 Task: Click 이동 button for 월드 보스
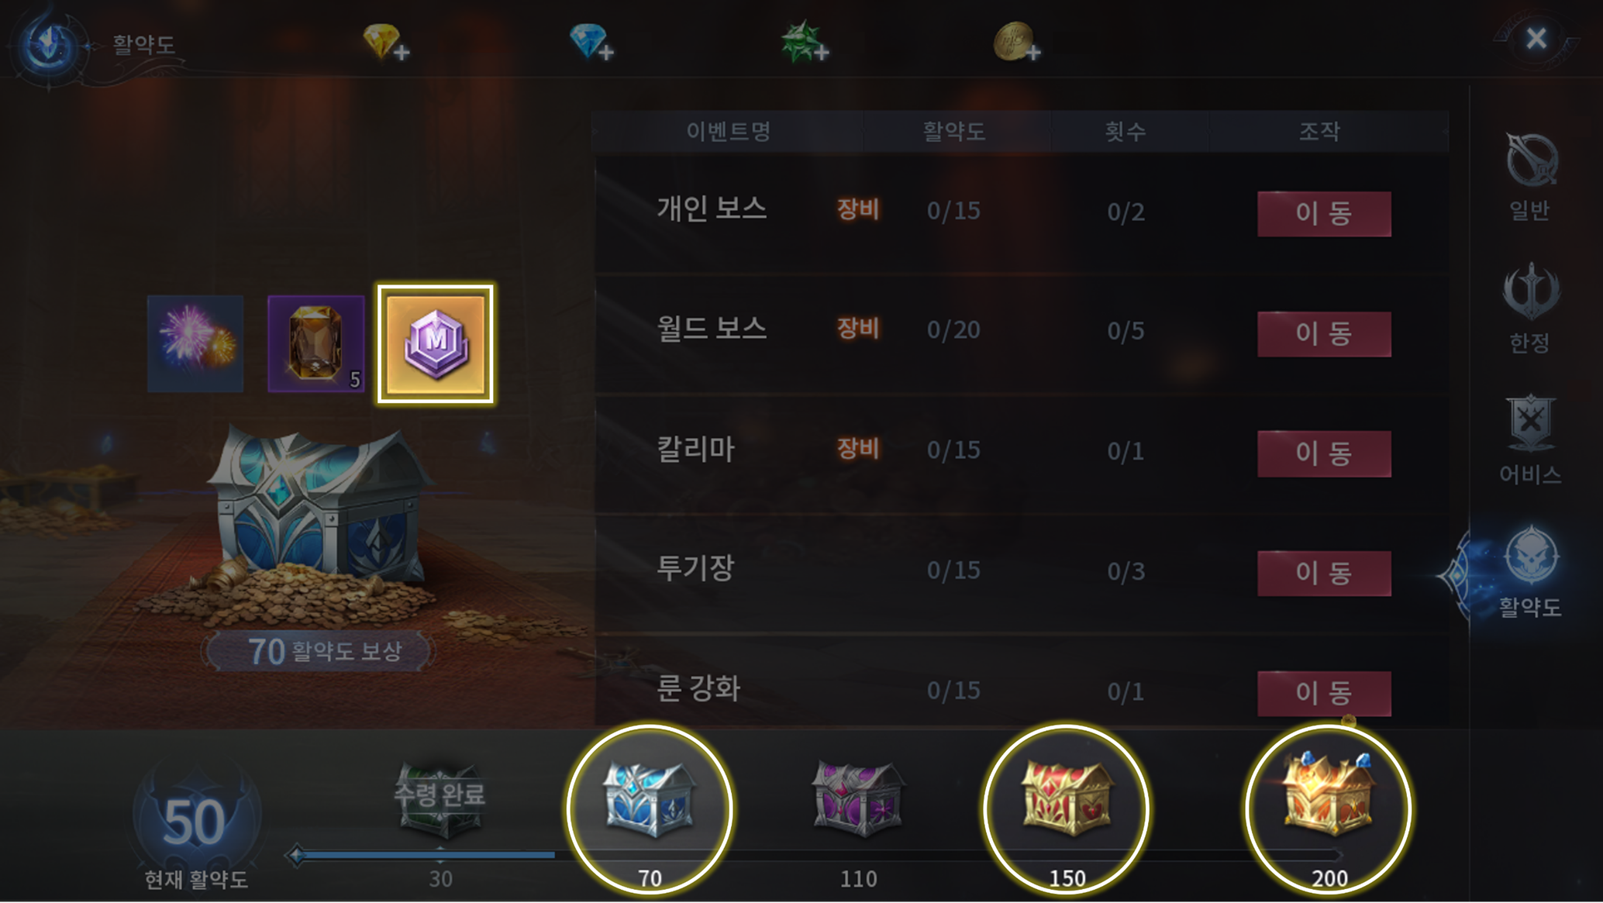[x=1324, y=334]
